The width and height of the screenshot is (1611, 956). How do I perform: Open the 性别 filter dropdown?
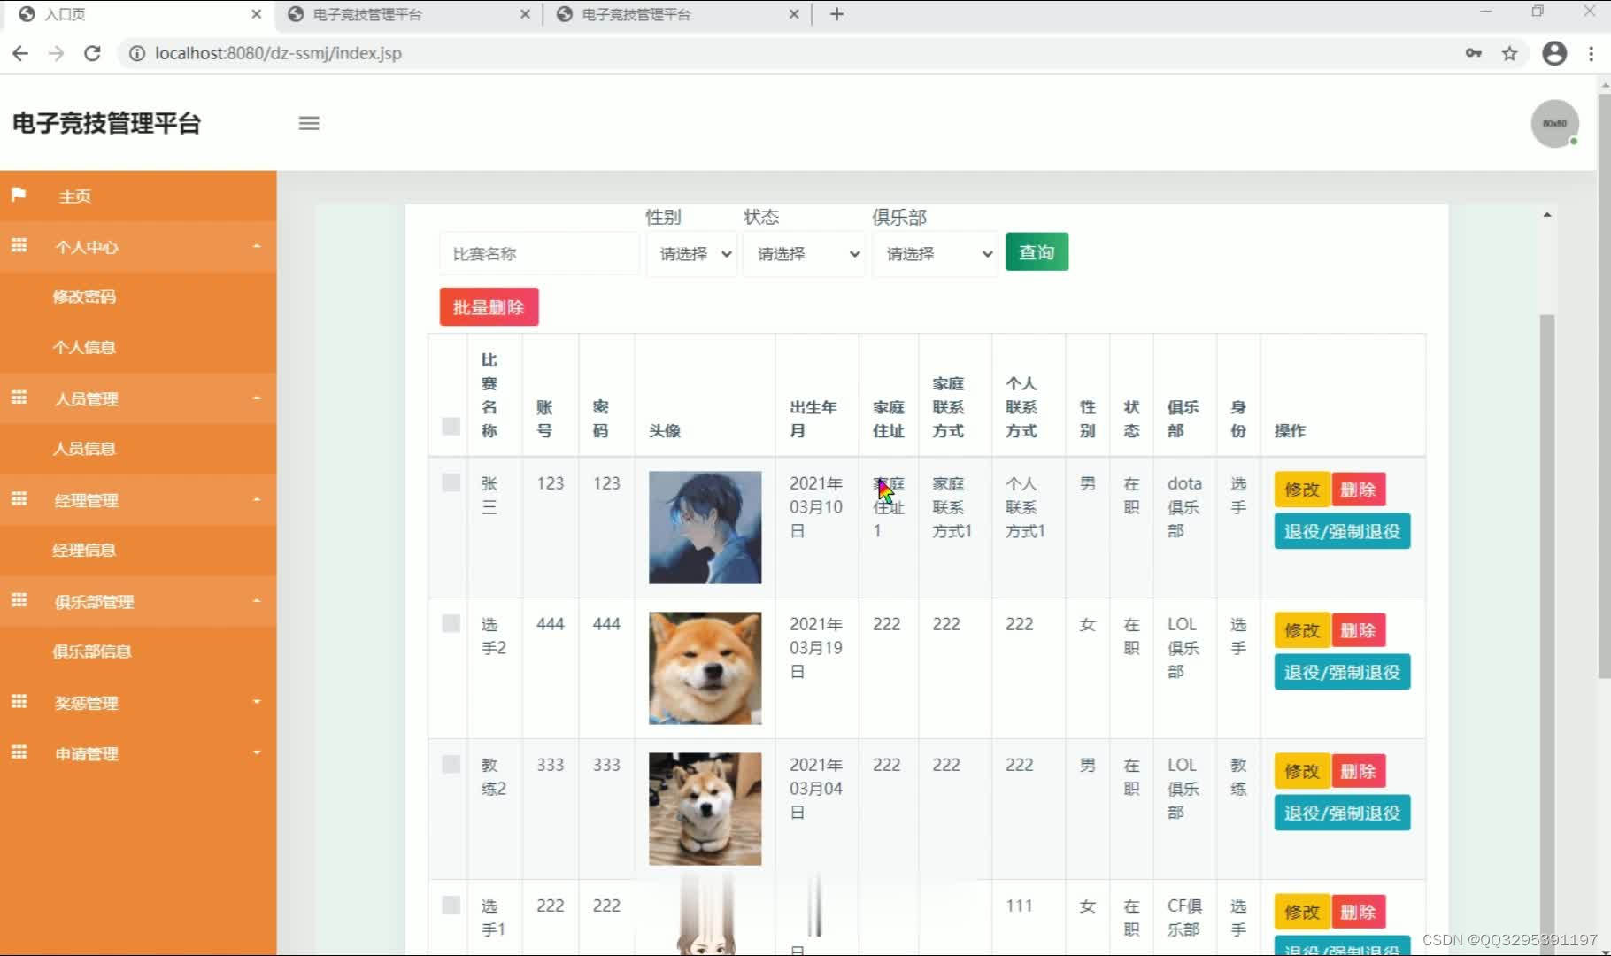tap(692, 254)
